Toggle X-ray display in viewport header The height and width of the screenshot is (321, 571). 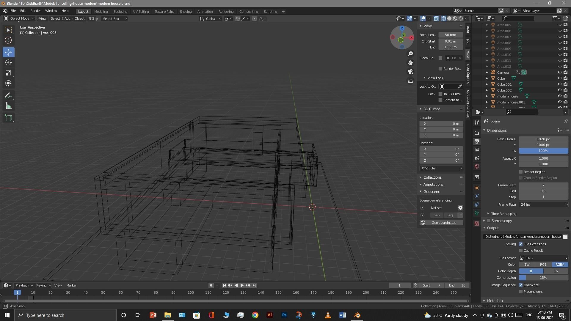[x=436, y=18]
